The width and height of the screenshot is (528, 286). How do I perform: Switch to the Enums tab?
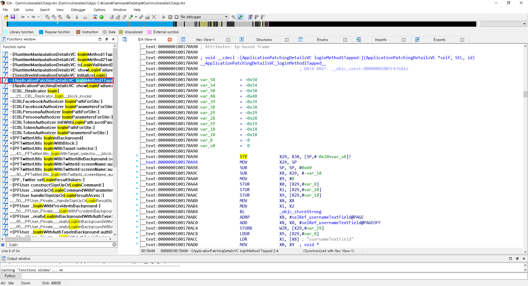click(322, 40)
